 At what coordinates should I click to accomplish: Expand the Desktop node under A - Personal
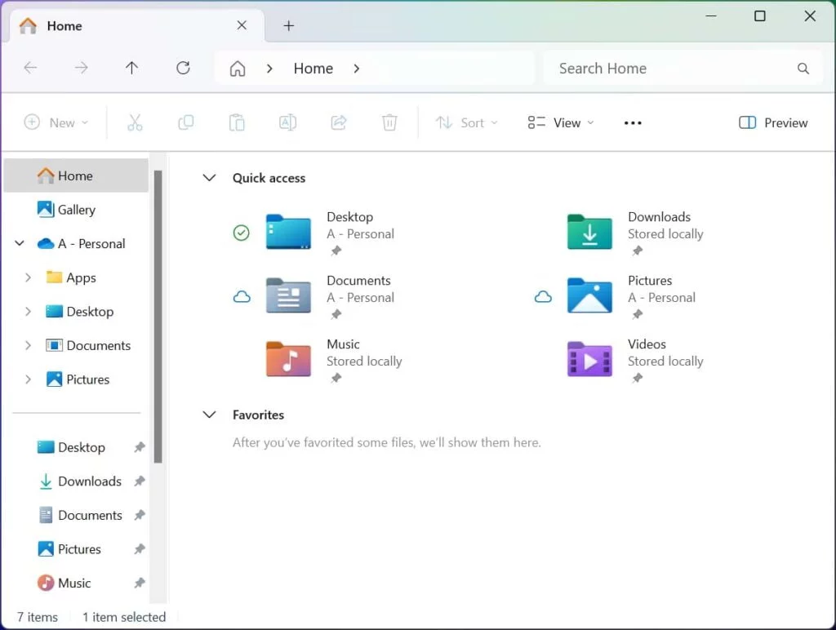(28, 312)
